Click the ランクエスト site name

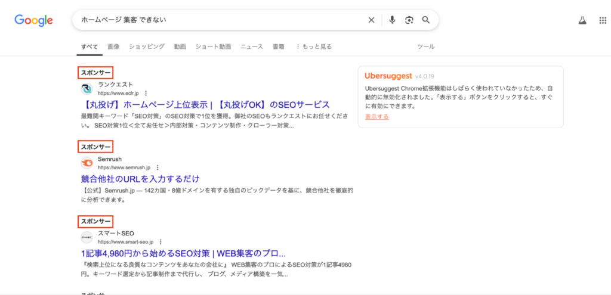115,85
